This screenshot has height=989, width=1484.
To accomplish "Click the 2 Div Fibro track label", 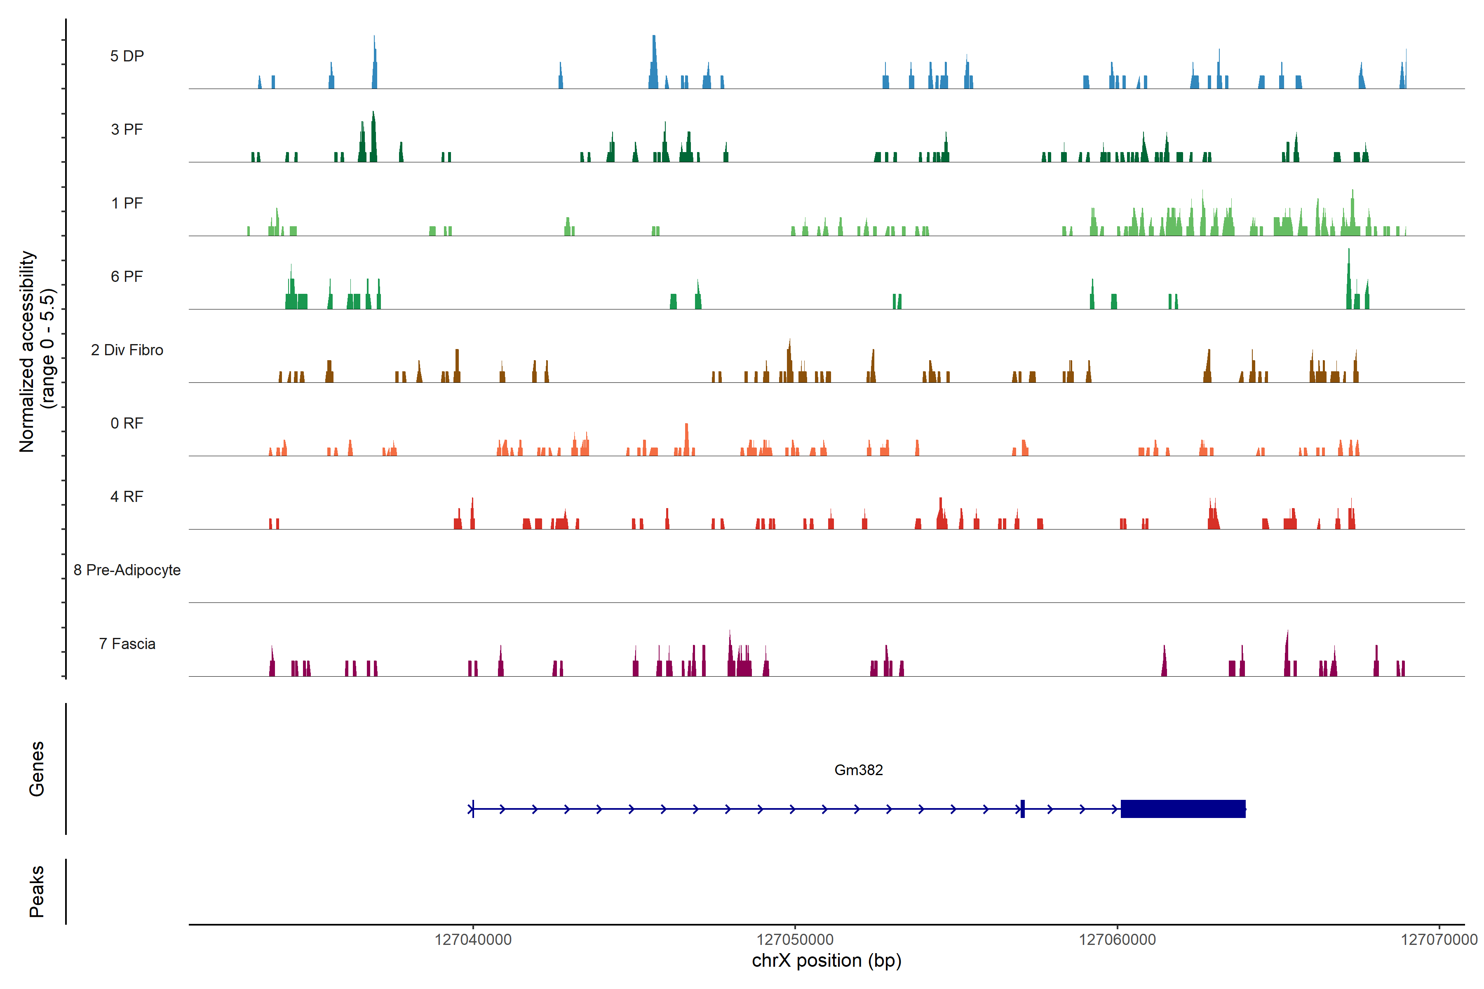I will 127,350.
